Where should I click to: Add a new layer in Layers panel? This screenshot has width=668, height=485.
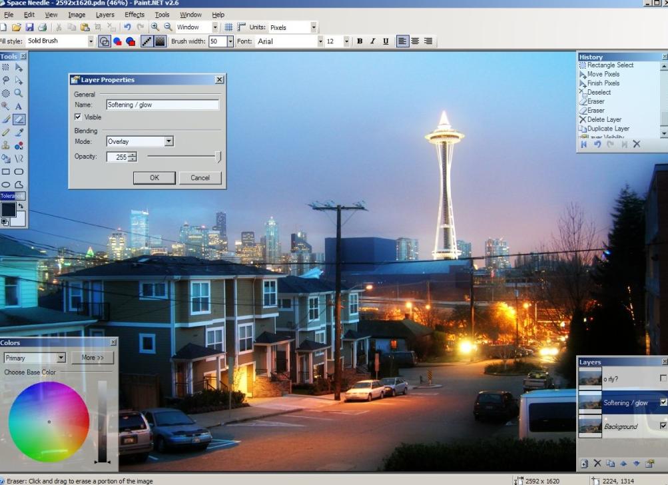(585, 464)
